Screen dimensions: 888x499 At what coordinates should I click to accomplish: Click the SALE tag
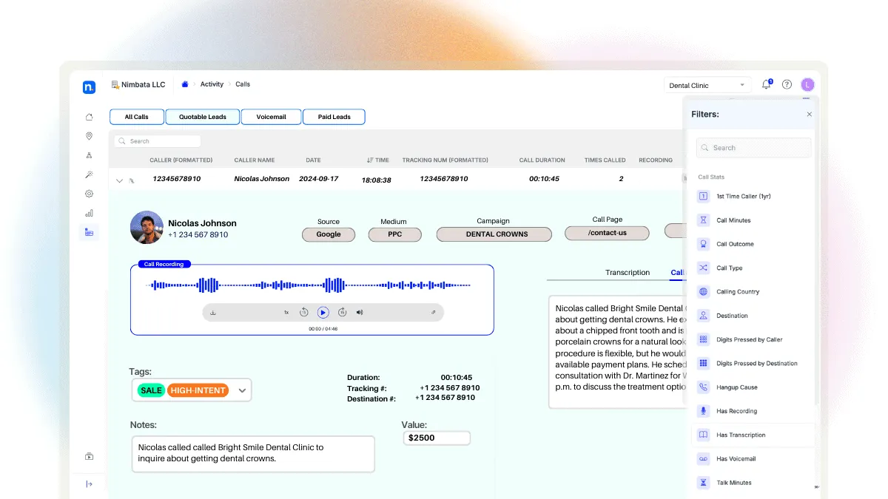151,390
